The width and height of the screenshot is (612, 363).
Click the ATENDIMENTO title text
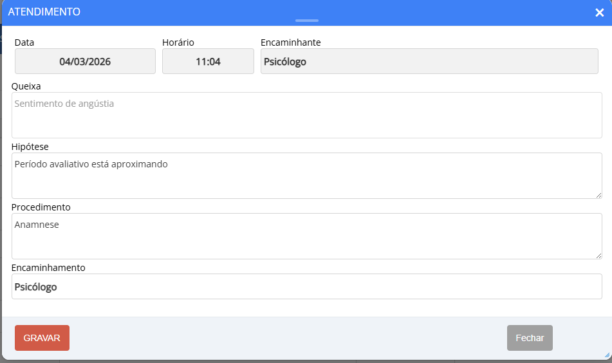(44, 12)
